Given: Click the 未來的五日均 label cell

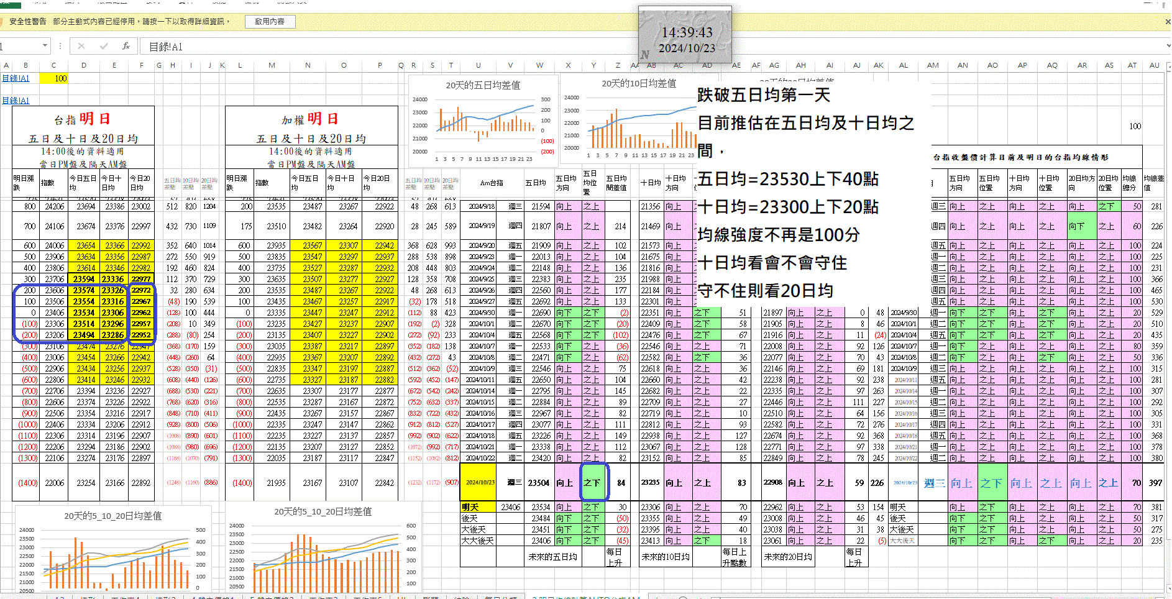Looking at the screenshot, I should point(552,557).
